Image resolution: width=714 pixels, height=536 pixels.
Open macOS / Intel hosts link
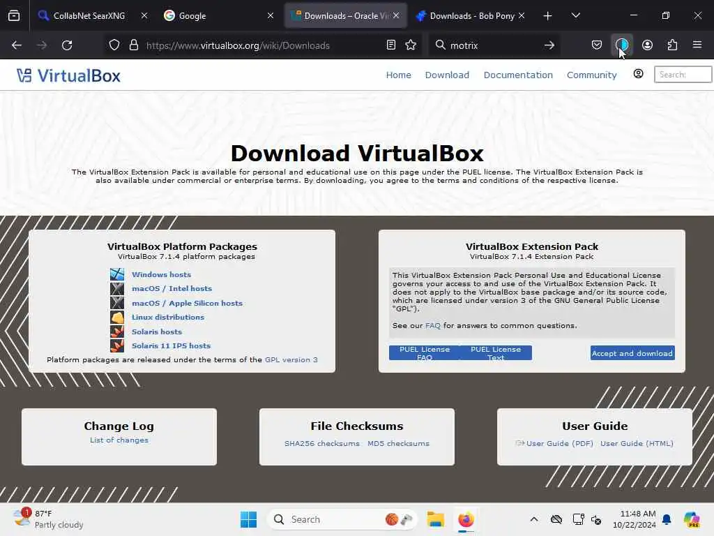[172, 288]
